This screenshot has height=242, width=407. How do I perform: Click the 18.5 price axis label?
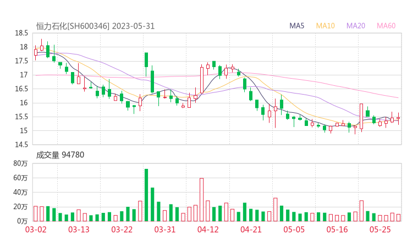pyautogui.click(x=21, y=33)
